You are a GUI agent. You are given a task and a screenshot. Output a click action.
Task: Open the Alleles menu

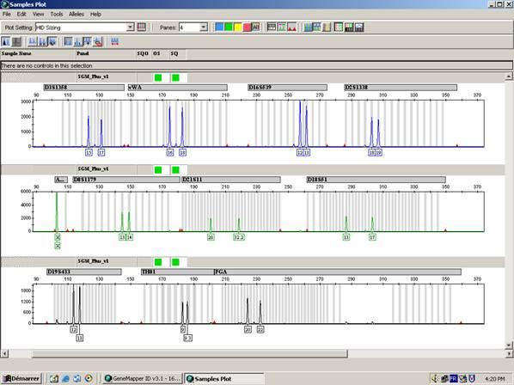click(x=76, y=14)
